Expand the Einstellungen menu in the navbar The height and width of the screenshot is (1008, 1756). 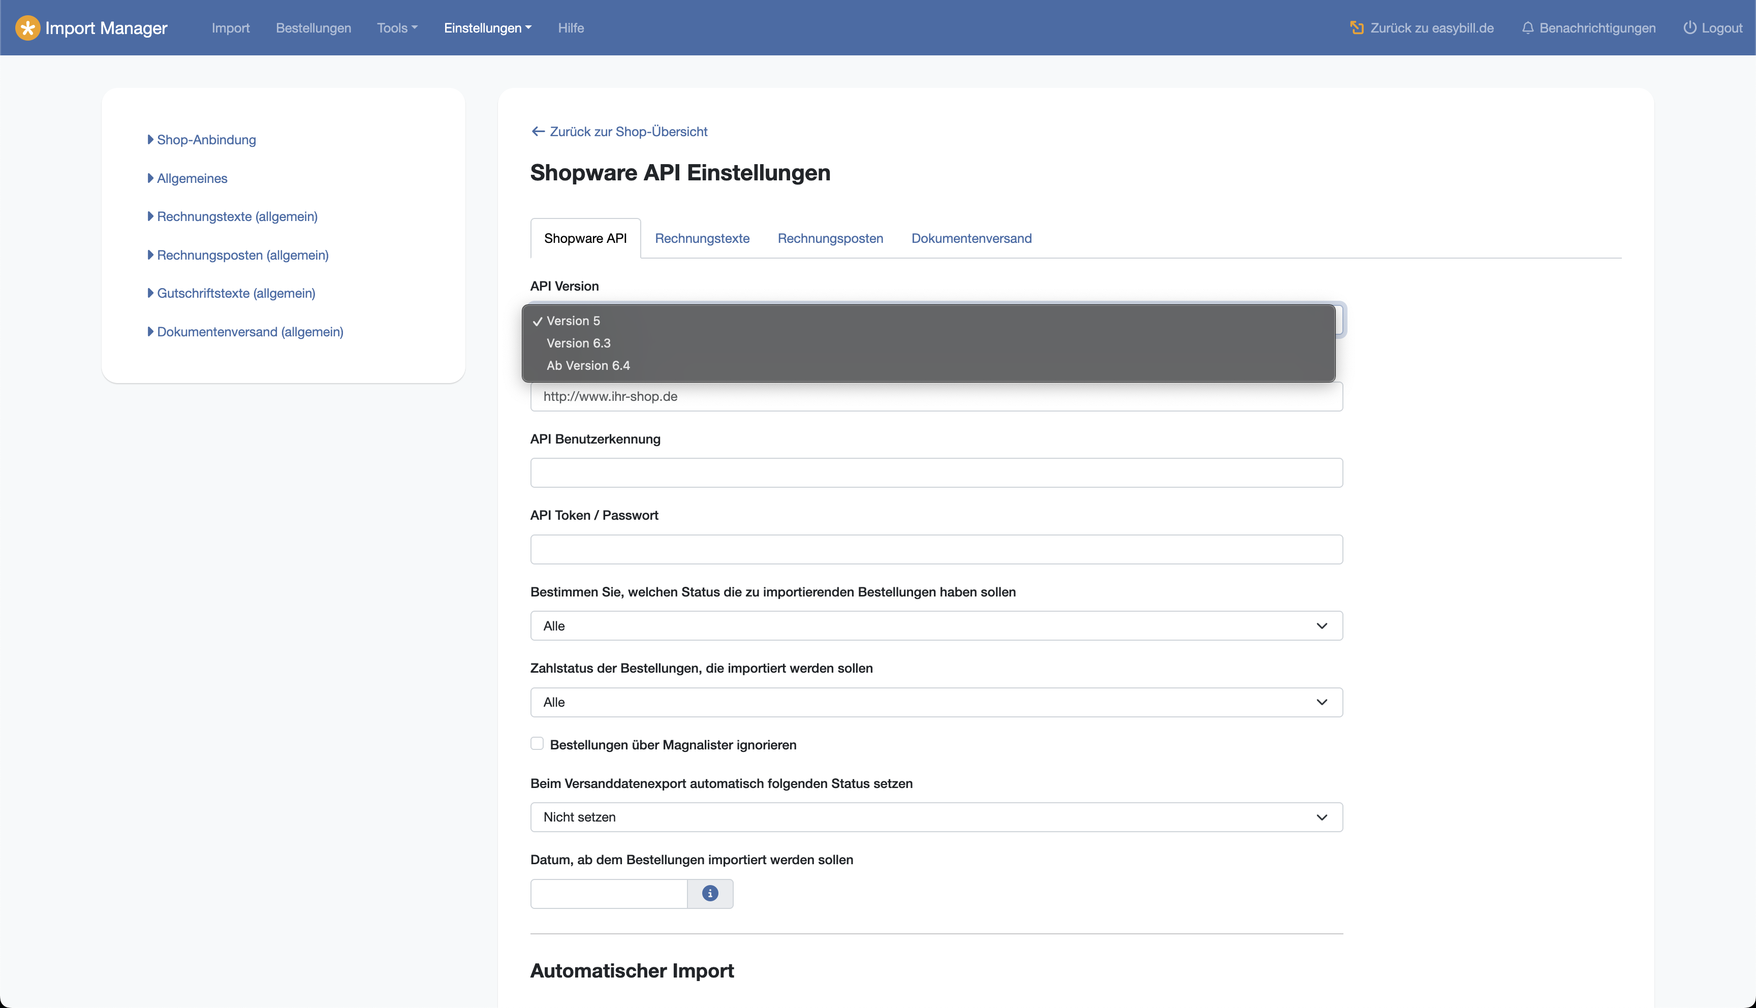488,28
